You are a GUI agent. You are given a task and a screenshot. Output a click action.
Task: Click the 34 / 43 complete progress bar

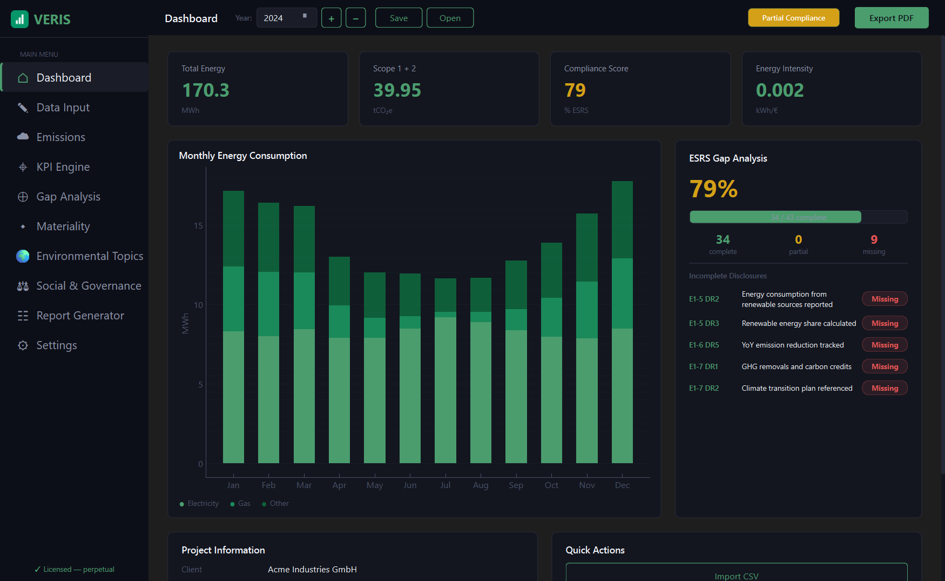pyautogui.click(x=798, y=217)
